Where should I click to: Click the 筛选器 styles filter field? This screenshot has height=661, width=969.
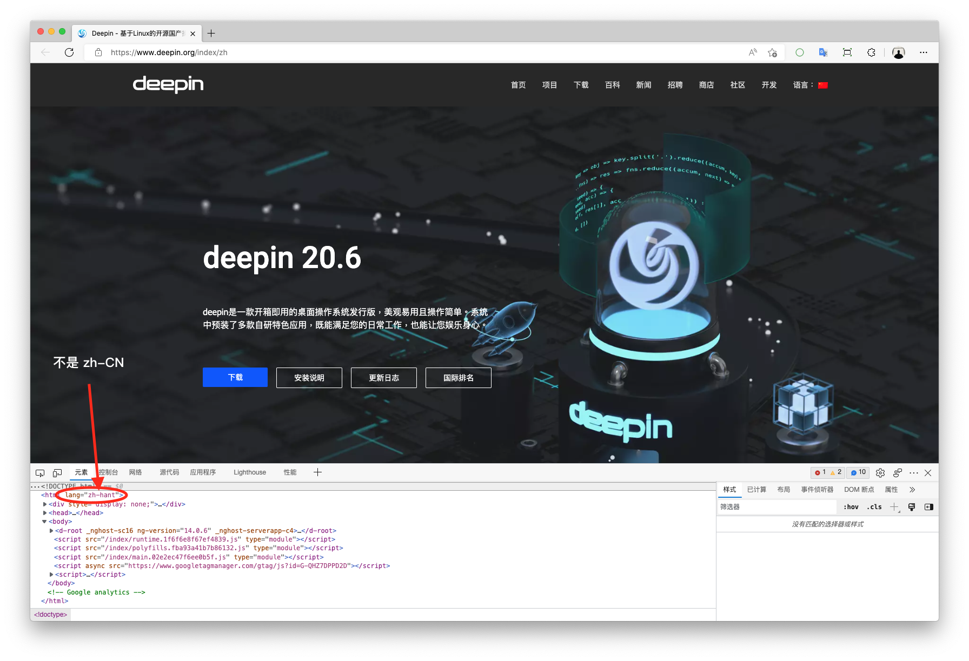(x=776, y=507)
